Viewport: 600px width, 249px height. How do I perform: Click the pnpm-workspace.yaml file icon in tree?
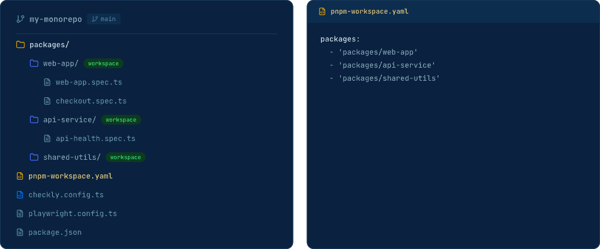coord(20,176)
